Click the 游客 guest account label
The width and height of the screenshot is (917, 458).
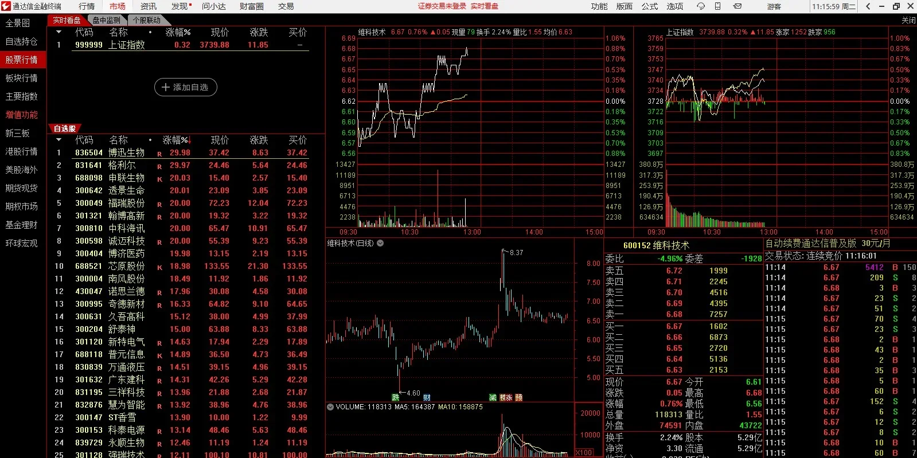774,6
